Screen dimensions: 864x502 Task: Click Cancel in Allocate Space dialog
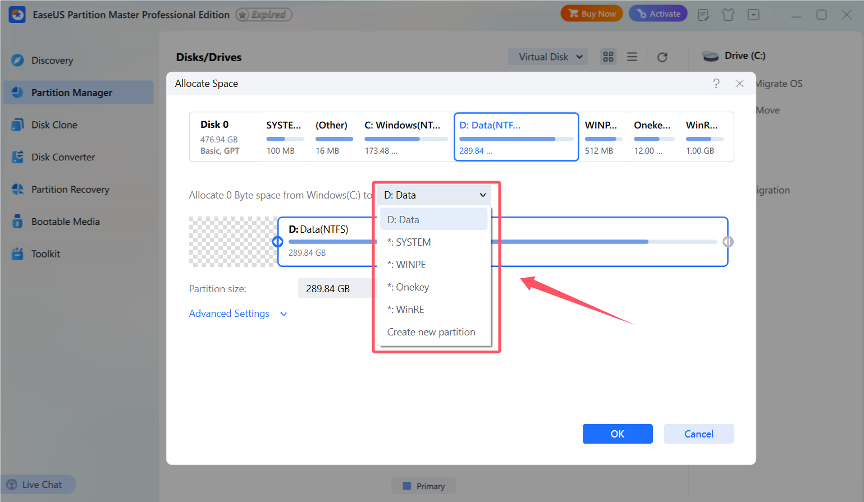coord(699,434)
